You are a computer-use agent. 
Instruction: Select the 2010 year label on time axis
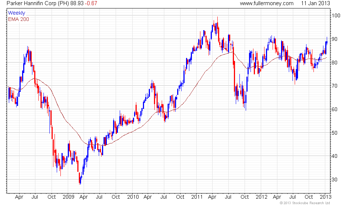tap(133, 197)
